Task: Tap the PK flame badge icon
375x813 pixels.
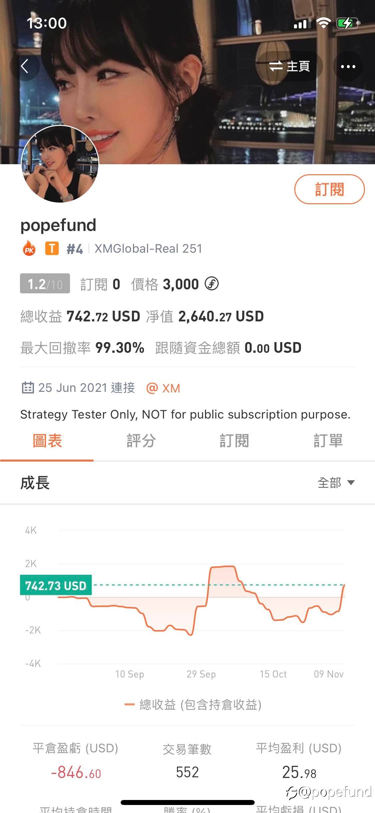Action: (29, 249)
